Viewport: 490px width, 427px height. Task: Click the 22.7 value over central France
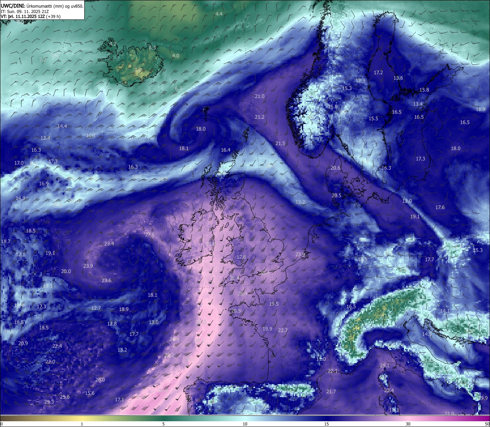coord(283,330)
